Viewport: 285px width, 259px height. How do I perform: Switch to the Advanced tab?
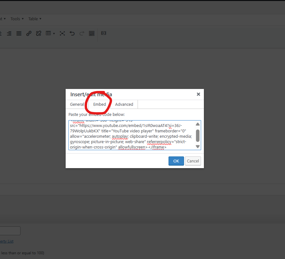click(x=124, y=104)
